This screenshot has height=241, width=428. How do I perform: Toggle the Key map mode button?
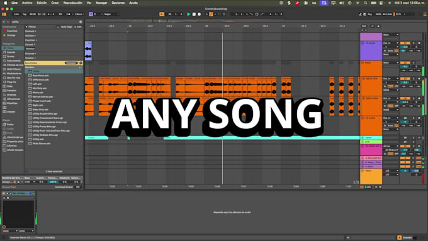tap(369, 14)
